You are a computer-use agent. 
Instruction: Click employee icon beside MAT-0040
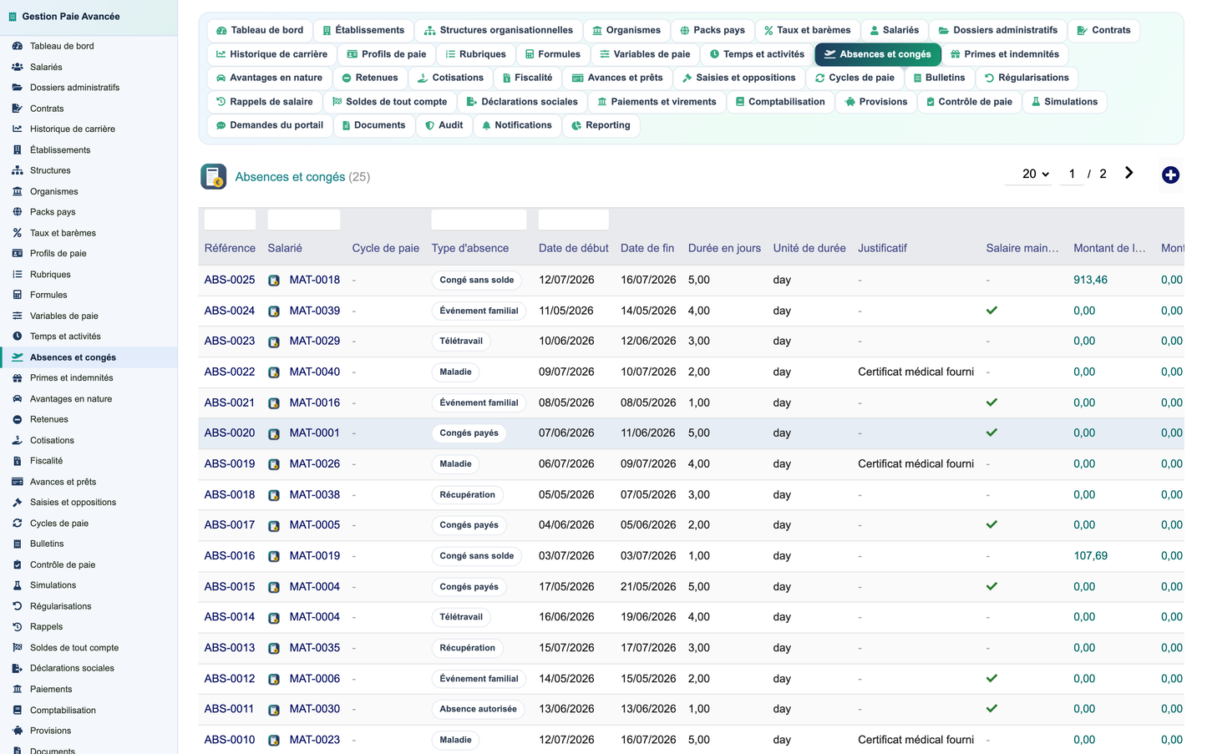(x=274, y=372)
